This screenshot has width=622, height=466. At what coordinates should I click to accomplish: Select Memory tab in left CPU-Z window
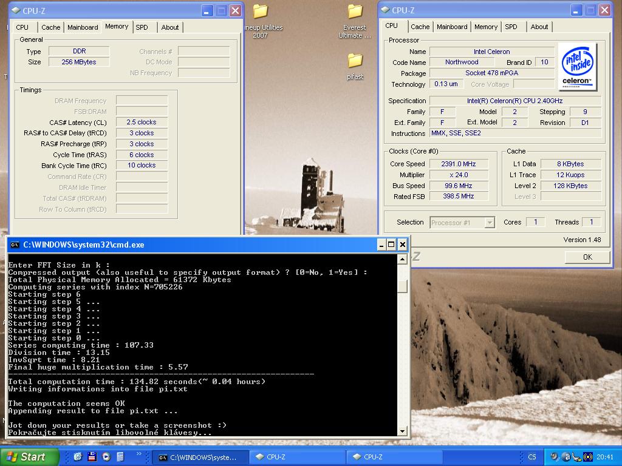117,26
